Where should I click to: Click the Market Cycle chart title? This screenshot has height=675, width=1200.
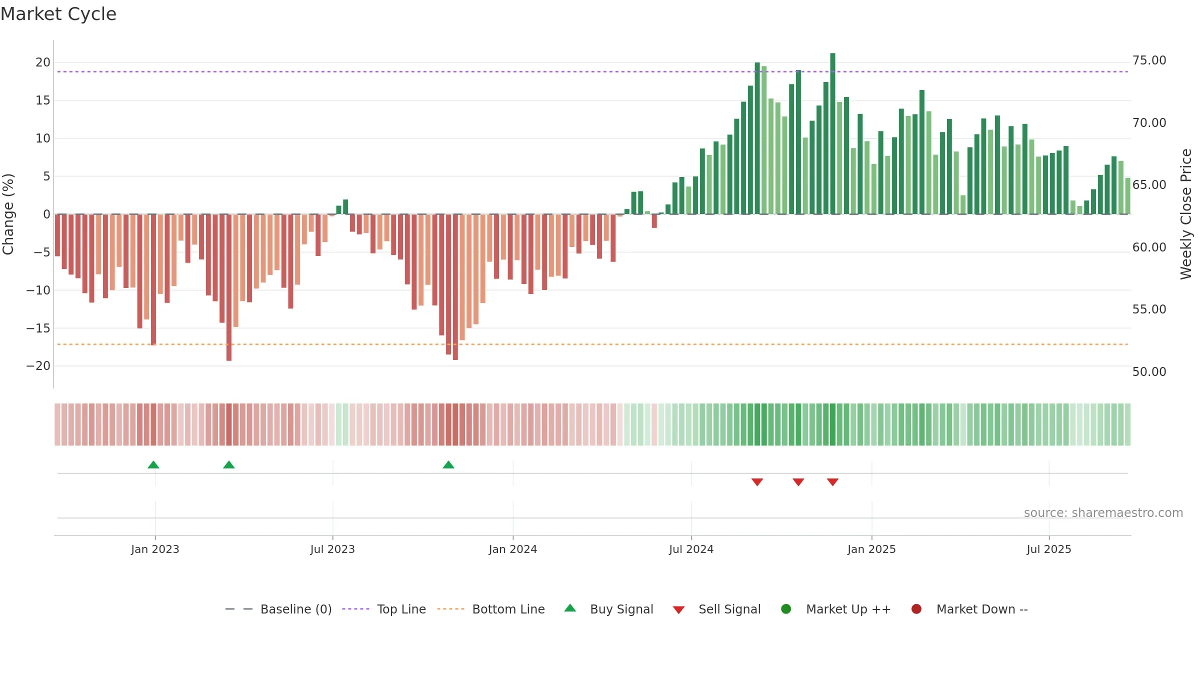58,14
